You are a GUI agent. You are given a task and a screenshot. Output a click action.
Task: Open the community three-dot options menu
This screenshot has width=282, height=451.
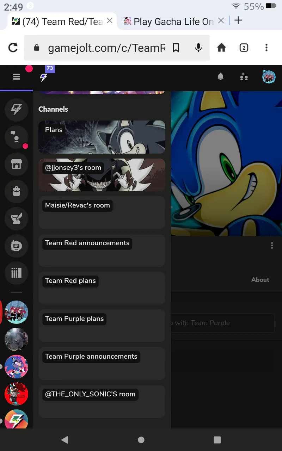pyautogui.click(x=272, y=245)
